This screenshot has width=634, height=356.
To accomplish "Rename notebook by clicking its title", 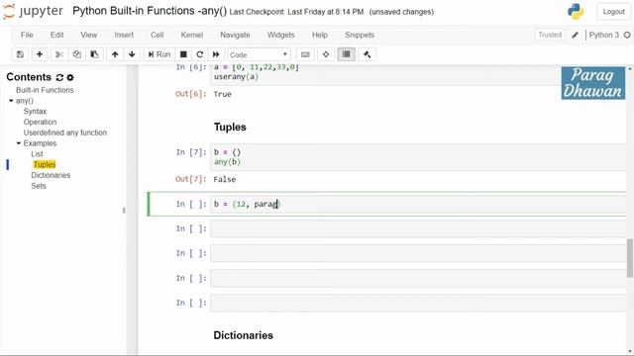I will 150,11.
